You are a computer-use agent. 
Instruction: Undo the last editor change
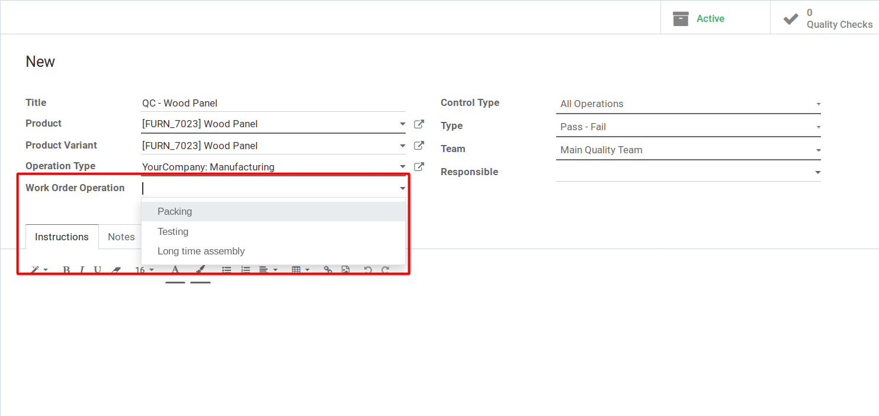(368, 270)
